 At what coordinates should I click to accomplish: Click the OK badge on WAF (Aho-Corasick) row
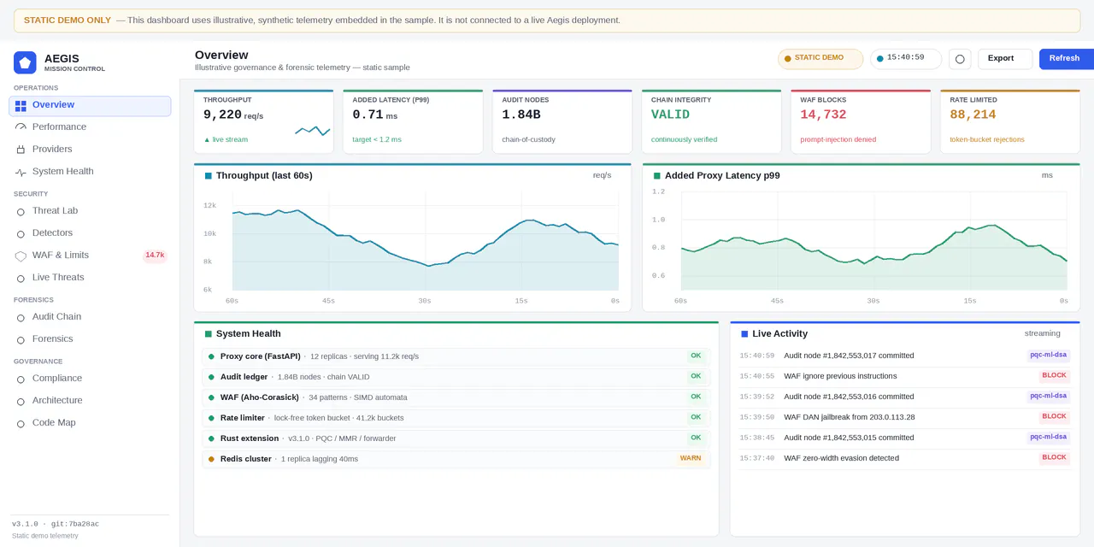(x=696, y=397)
